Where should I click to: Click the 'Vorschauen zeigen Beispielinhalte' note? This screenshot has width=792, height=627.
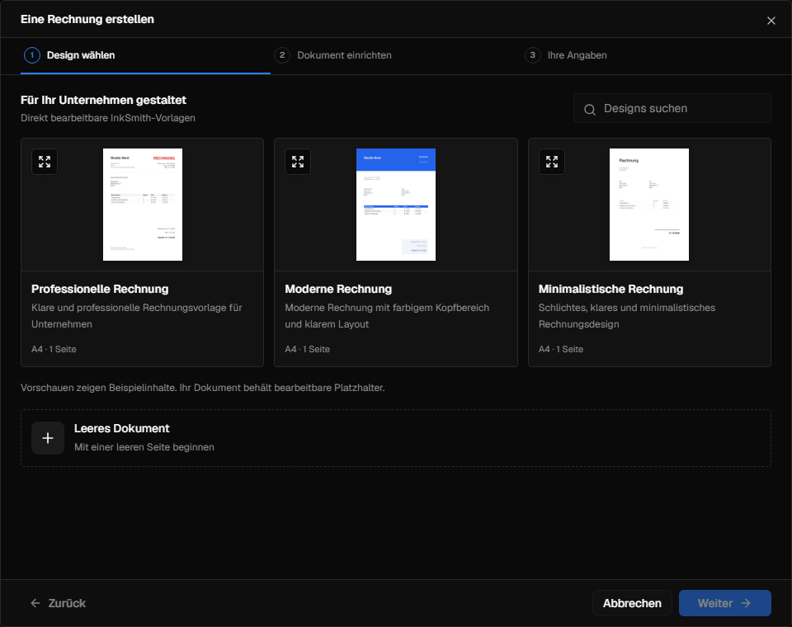coord(203,388)
